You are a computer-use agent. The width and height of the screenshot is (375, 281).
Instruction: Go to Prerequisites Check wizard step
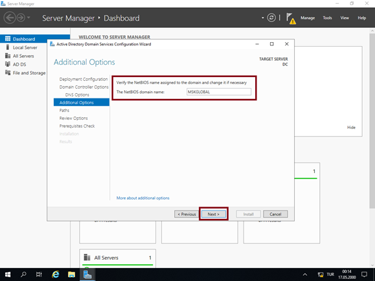coord(77,126)
